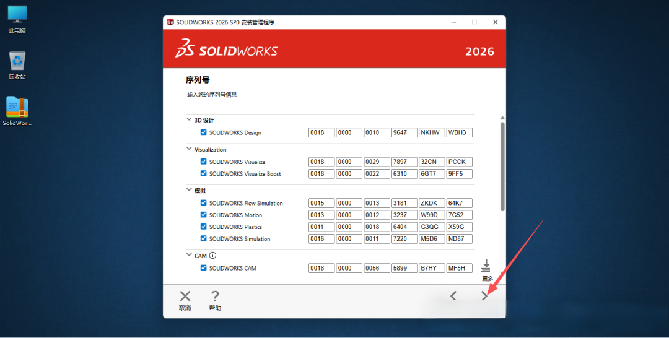Screen dimensions: 669x338
Task: Click Design serial field WBH3
Action: pyautogui.click(x=460, y=132)
